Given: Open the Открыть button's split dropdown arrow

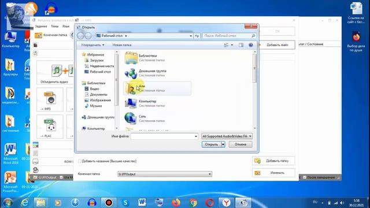Looking at the screenshot, I should [223, 144].
